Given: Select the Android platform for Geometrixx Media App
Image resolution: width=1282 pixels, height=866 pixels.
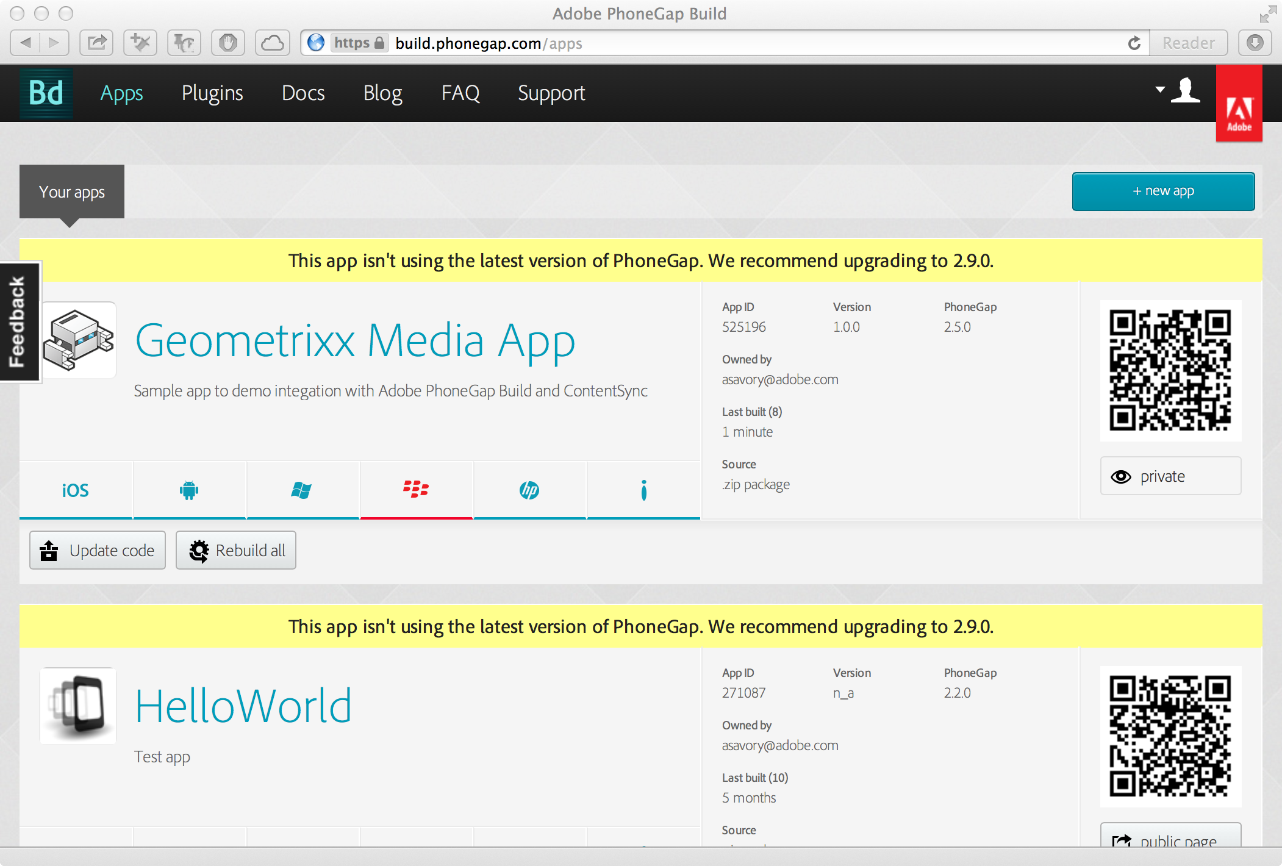Looking at the screenshot, I should click(x=189, y=490).
